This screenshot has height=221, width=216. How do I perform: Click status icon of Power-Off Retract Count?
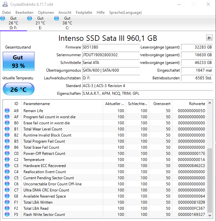click(x=7, y=153)
